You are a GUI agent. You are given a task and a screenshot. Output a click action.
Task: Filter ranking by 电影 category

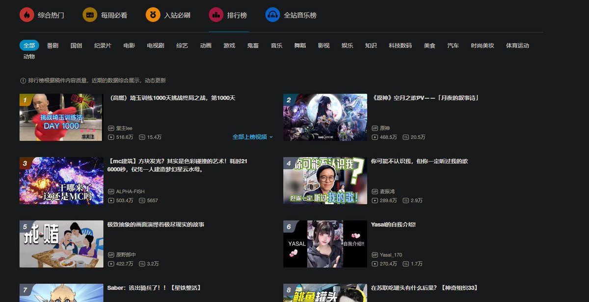click(x=129, y=46)
